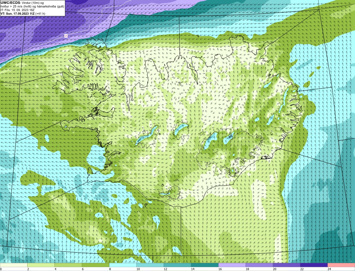The width and height of the screenshot is (355, 271).
Task: Click the pale yellow 0–2 m/s legend swatch
Action: click(x=14, y=265)
